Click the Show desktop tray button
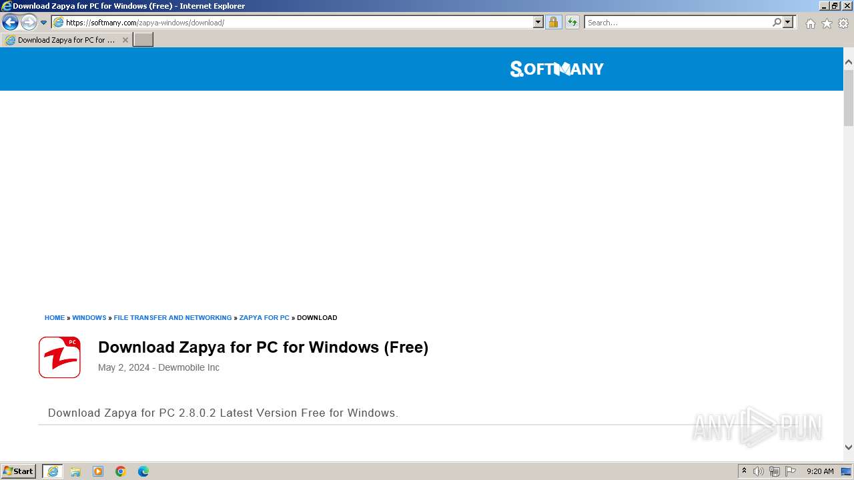The width and height of the screenshot is (854, 480). [x=847, y=471]
